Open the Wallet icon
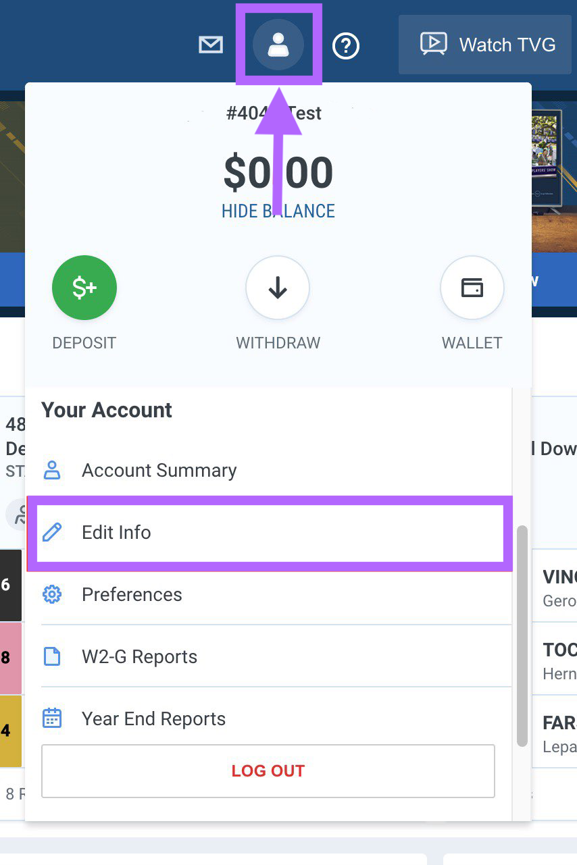The image size is (577, 865). (472, 288)
